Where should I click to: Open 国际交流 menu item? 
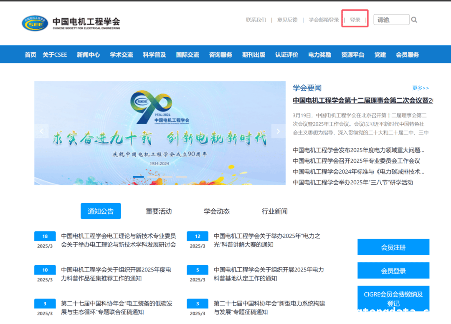(187, 55)
